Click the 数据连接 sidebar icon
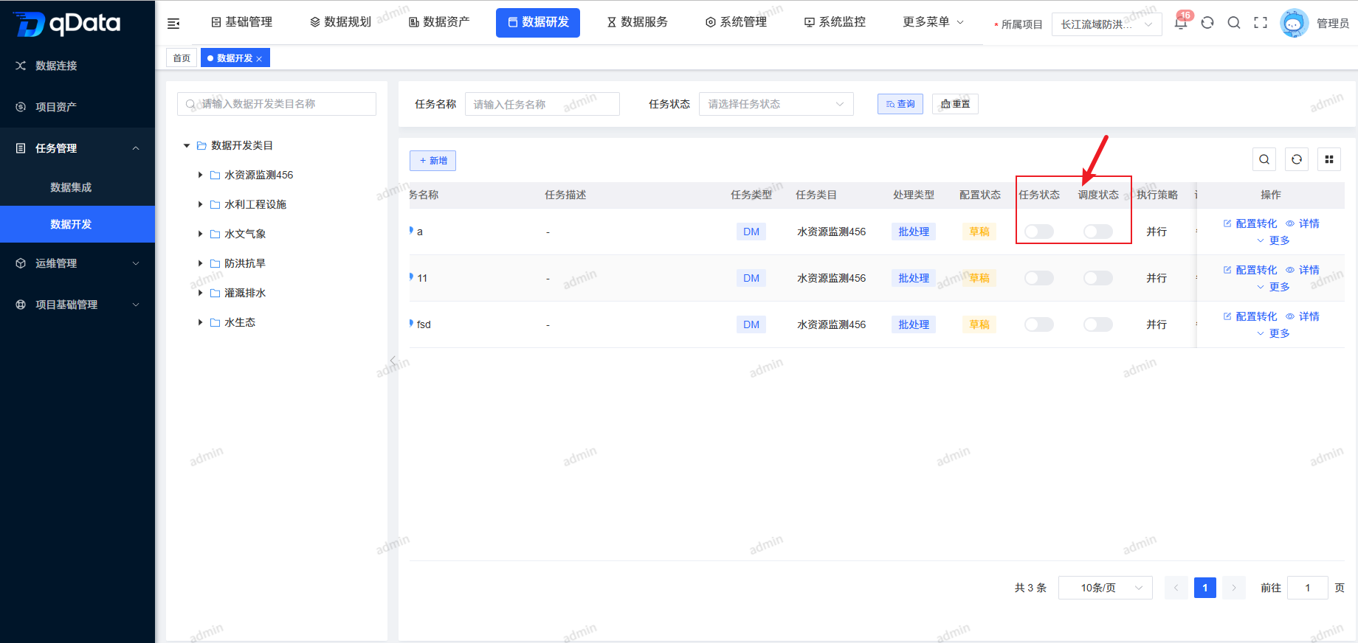 coord(21,66)
